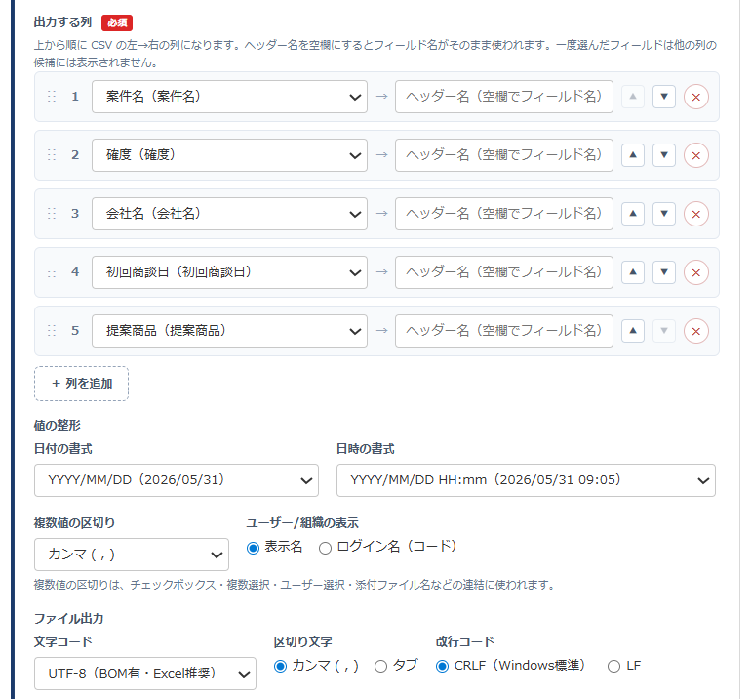Image resolution: width=751 pixels, height=699 pixels.
Task: Select LF line ending
Action: pyautogui.click(x=613, y=667)
